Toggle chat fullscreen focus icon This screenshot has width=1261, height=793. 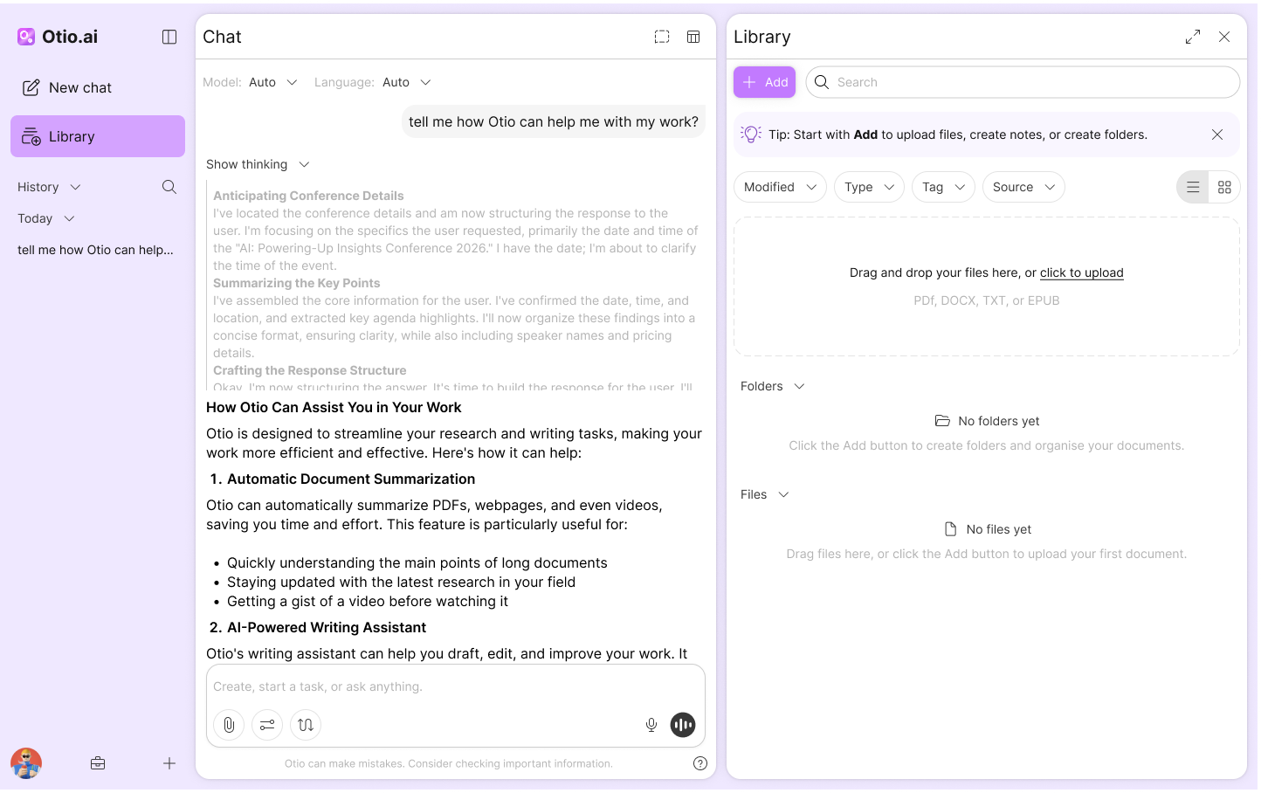point(662,37)
